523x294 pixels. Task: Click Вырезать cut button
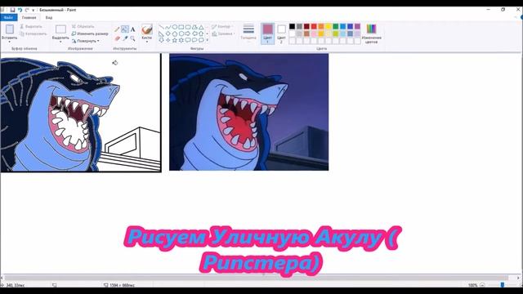coord(31,26)
